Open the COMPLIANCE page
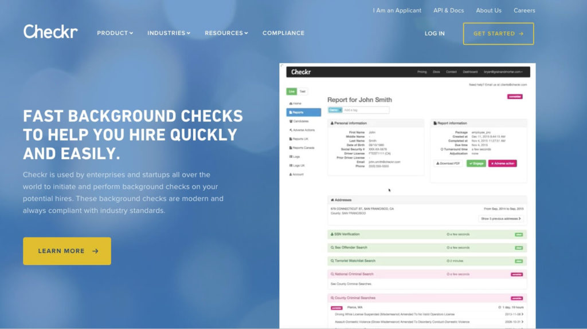 click(283, 33)
